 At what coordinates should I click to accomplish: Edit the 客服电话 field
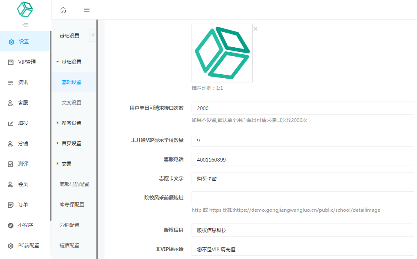click(303, 159)
